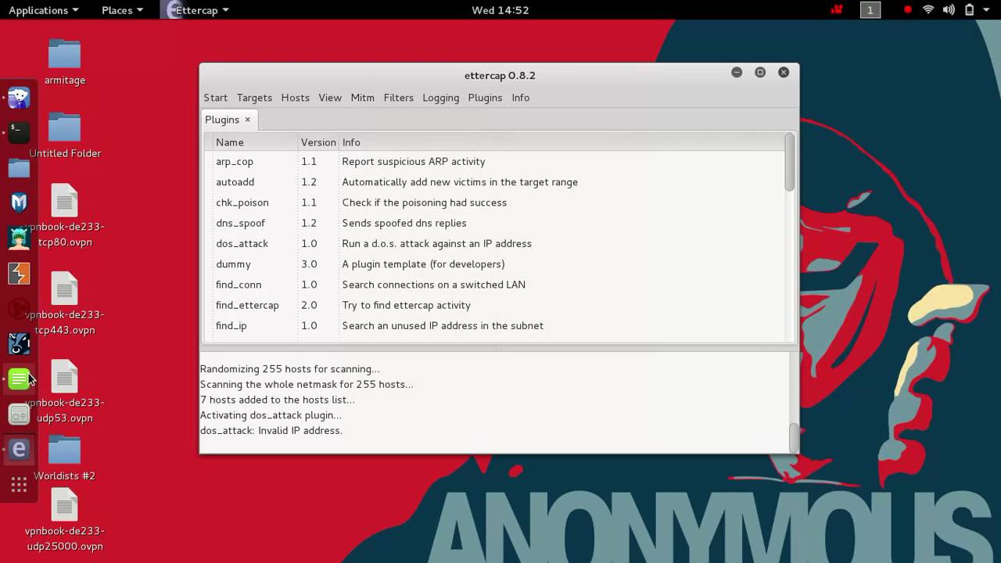Open the clock showing Wed 14:52

500,10
